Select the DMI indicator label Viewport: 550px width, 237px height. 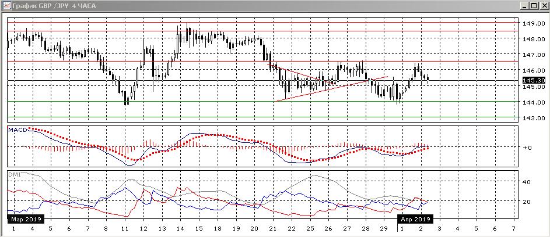[x=13, y=174]
